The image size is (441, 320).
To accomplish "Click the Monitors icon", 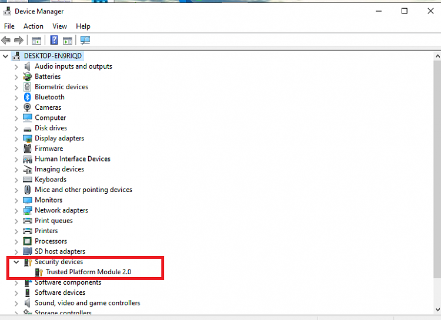I will pyautogui.click(x=27, y=200).
